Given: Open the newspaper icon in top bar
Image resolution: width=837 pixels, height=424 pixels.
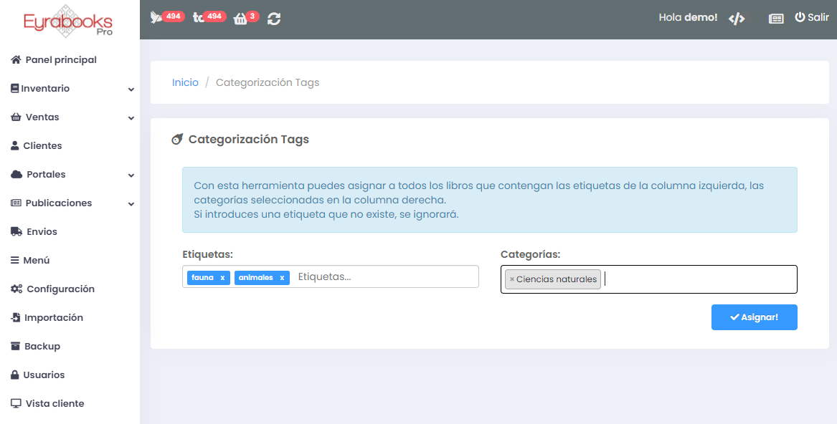Looking at the screenshot, I should (776, 19).
